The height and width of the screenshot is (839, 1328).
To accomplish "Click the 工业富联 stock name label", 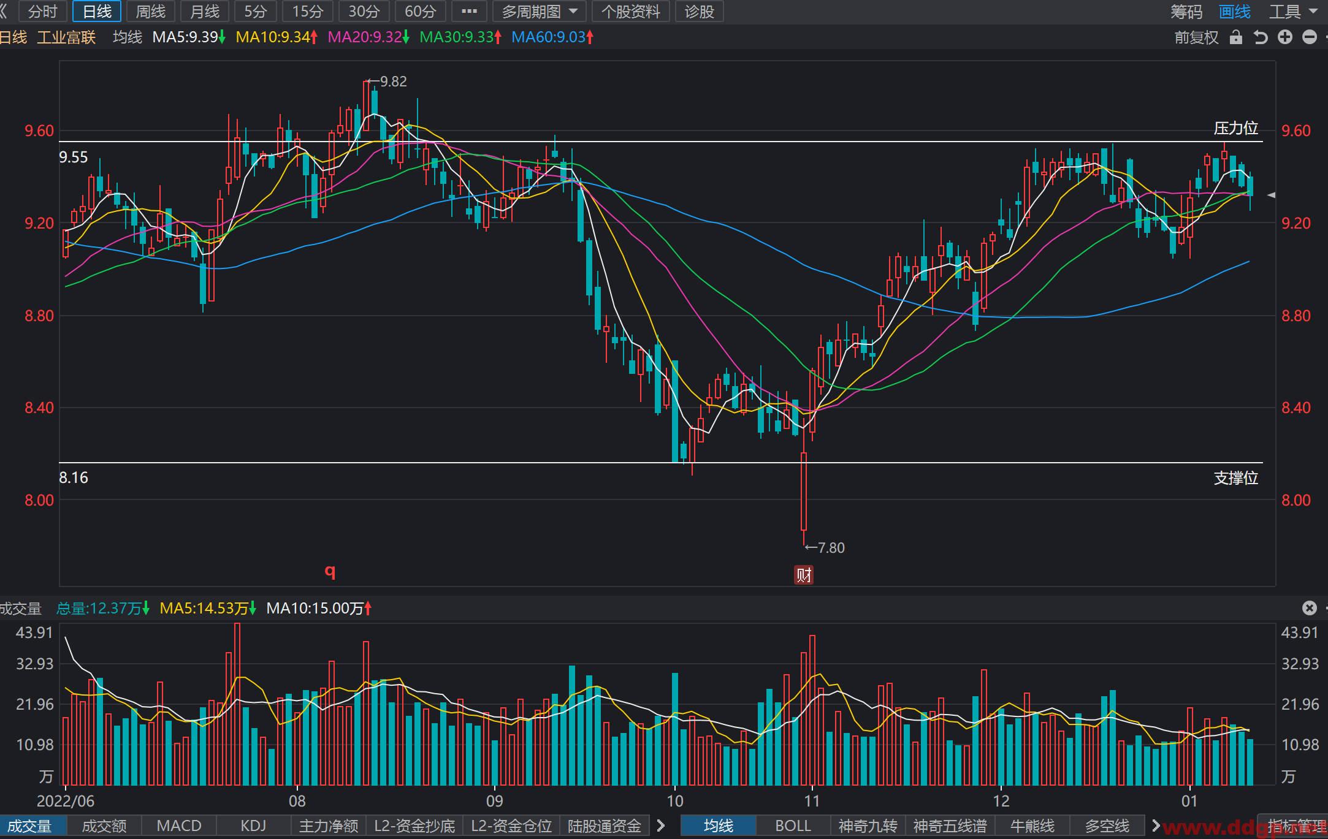I will click(x=67, y=37).
